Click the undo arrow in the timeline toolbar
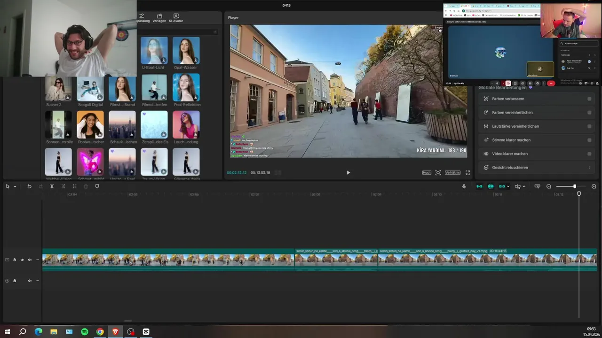The image size is (602, 338). tap(29, 186)
